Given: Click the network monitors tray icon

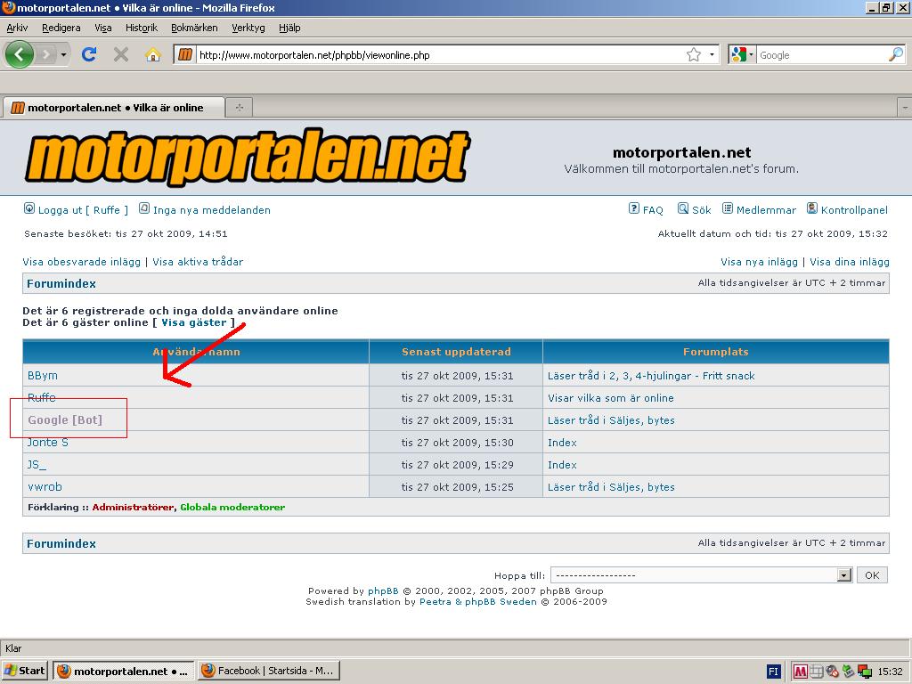Looking at the screenshot, I should coord(865,672).
